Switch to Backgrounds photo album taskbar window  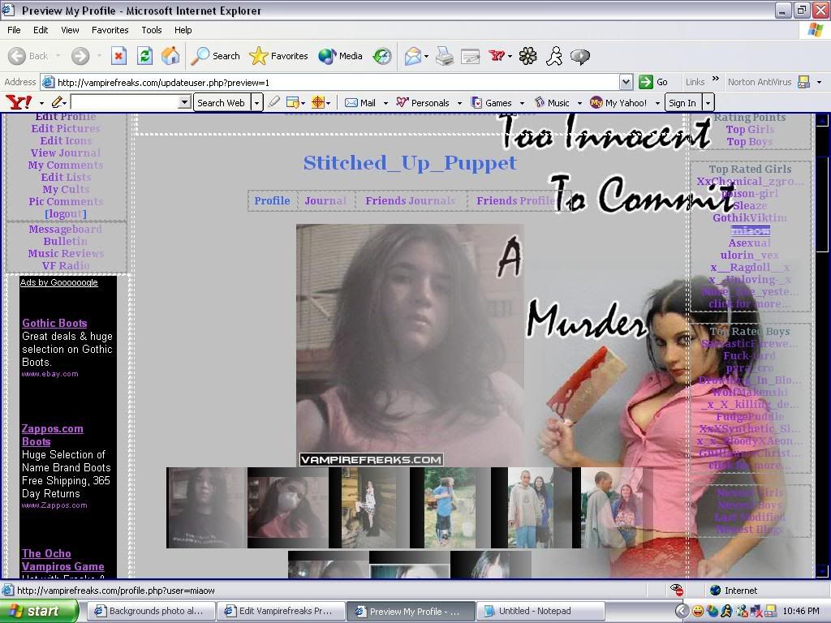pyautogui.click(x=150, y=612)
